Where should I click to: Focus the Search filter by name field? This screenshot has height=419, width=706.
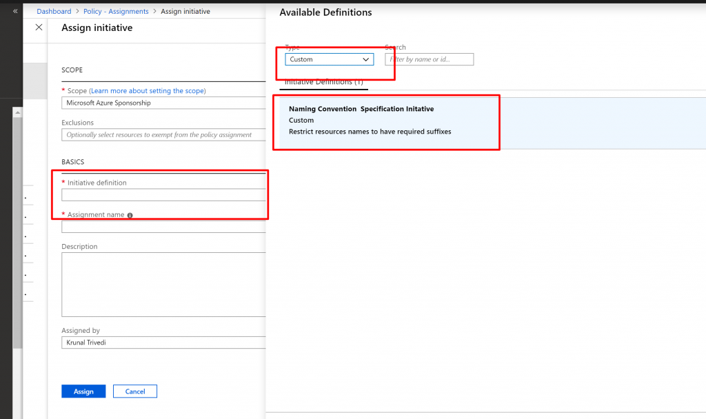(429, 59)
